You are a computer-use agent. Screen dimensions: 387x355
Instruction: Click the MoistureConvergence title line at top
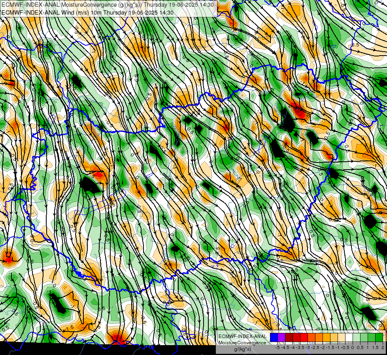(108, 5)
